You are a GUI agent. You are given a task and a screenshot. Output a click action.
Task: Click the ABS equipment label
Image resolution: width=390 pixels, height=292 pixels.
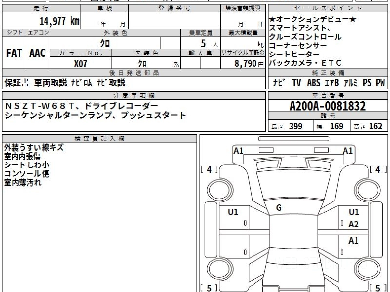coord(314,83)
